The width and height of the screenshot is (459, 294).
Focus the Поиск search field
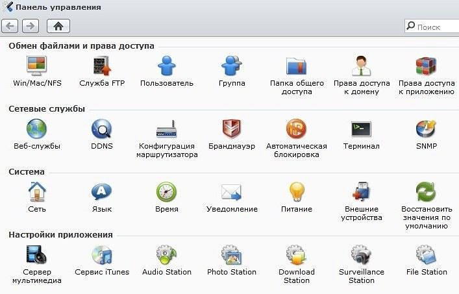click(432, 27)
